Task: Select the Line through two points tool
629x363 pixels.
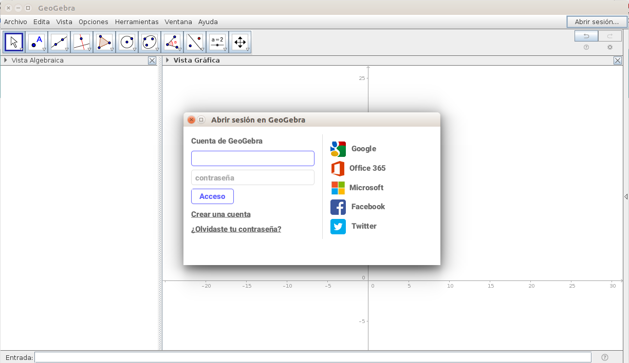Action: tap(59, 42)
